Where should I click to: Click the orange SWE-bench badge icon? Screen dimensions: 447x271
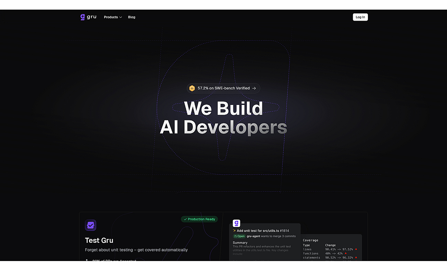pyautogui.click(x=192, y=88)
